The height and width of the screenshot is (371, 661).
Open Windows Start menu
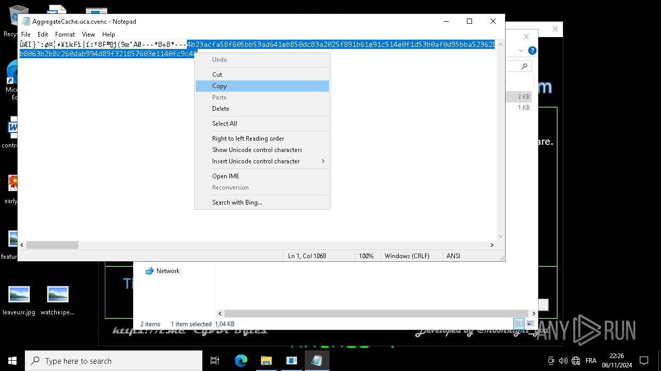click(12, 361)
